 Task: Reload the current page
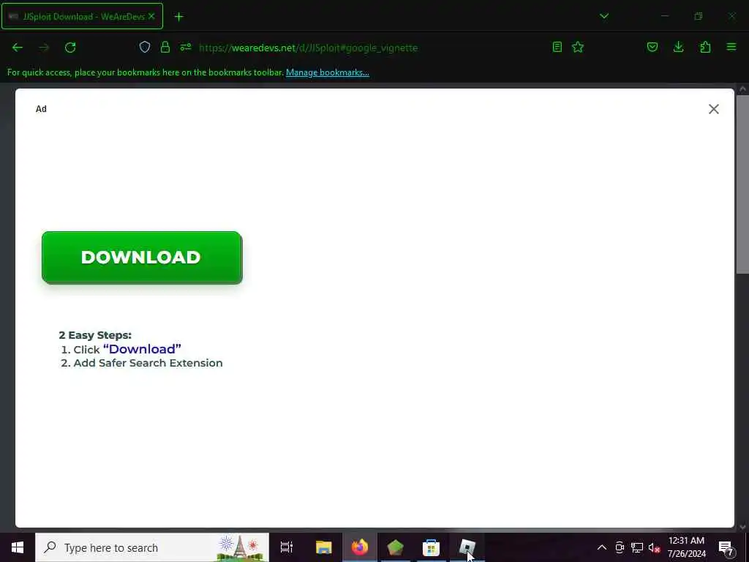[x=70, y=48]
